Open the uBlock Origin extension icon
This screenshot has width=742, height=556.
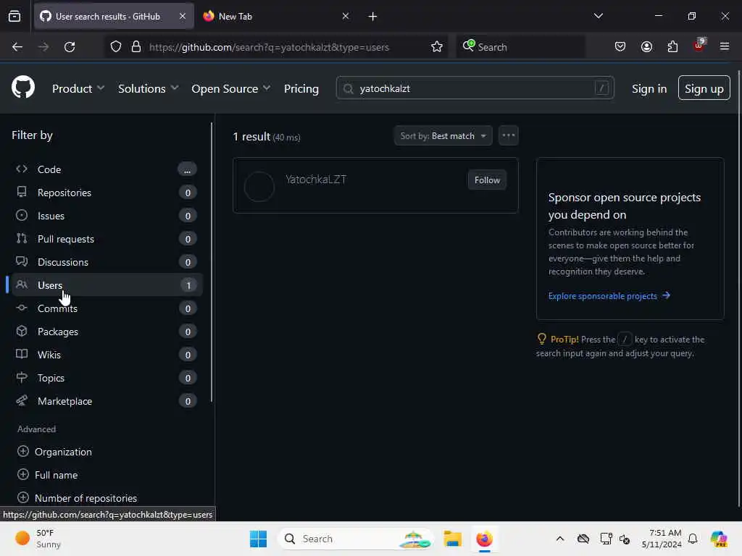coord(699,46)
